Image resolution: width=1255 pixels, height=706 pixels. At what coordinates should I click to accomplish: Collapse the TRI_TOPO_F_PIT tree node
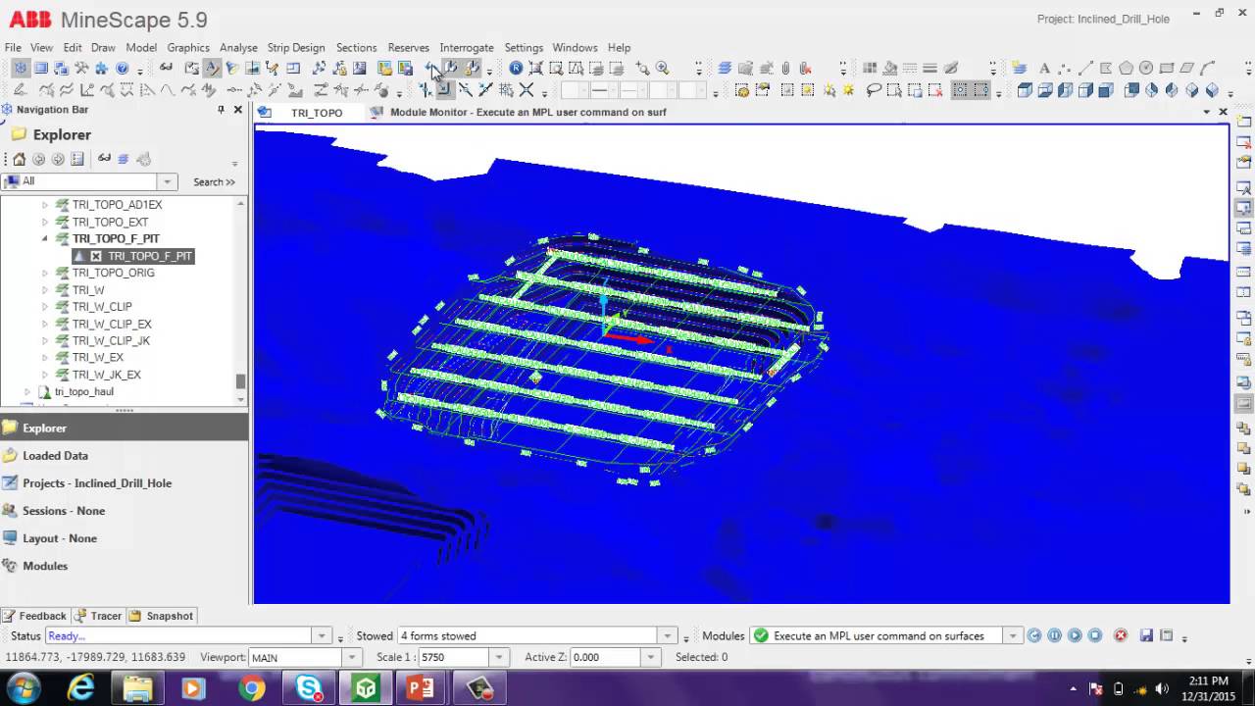coord(45,238)
